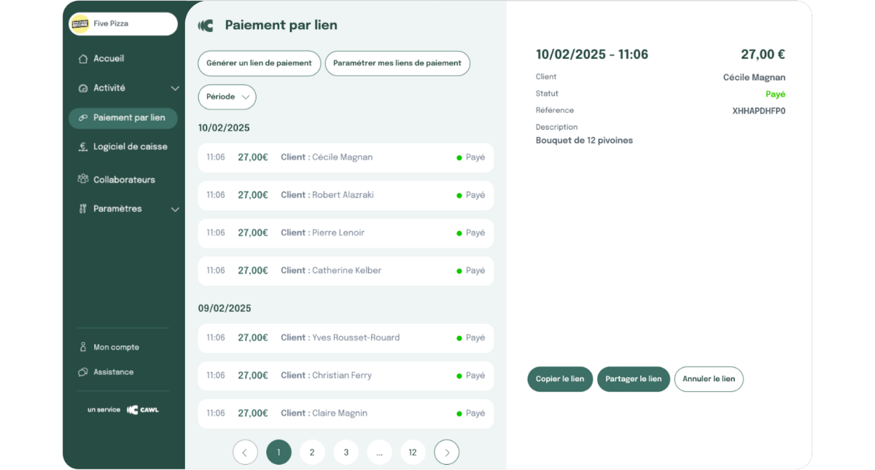The image size is (875, 470).
Task: Click green status dot on Pierre Lenoir row
Action: (459, 233)
